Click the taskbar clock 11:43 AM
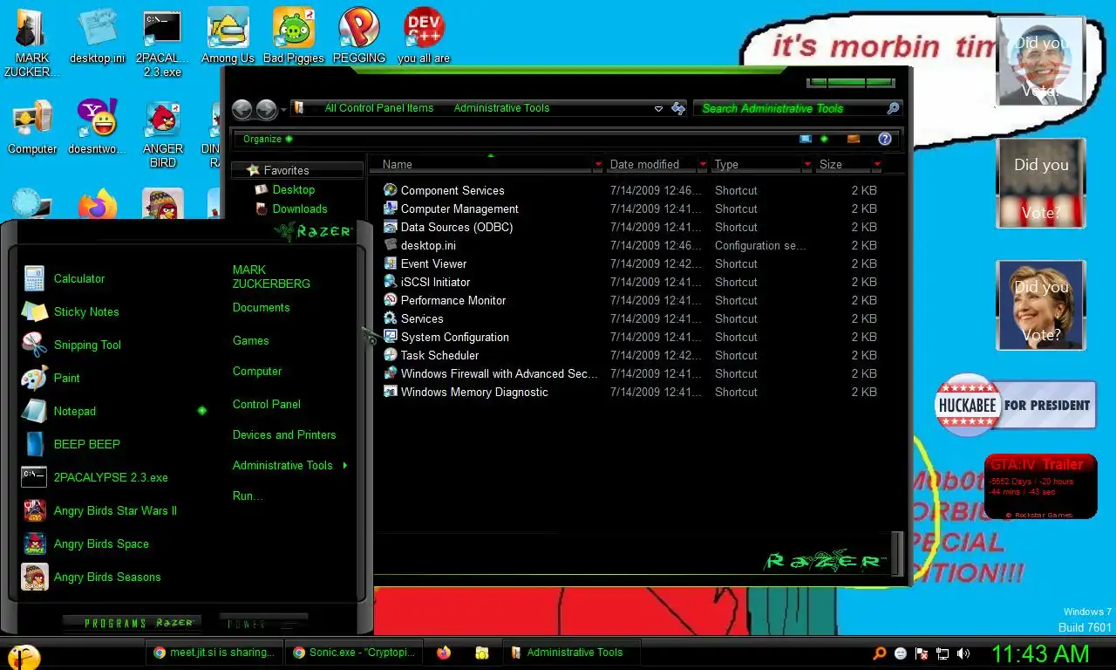 [1040, 653]
